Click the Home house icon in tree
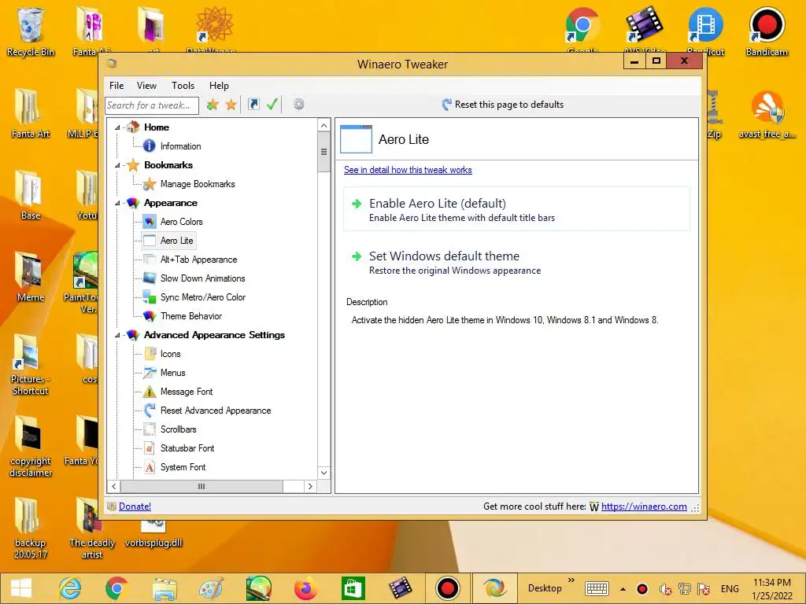This screenshot has height=604, width=806. (133, 127)
